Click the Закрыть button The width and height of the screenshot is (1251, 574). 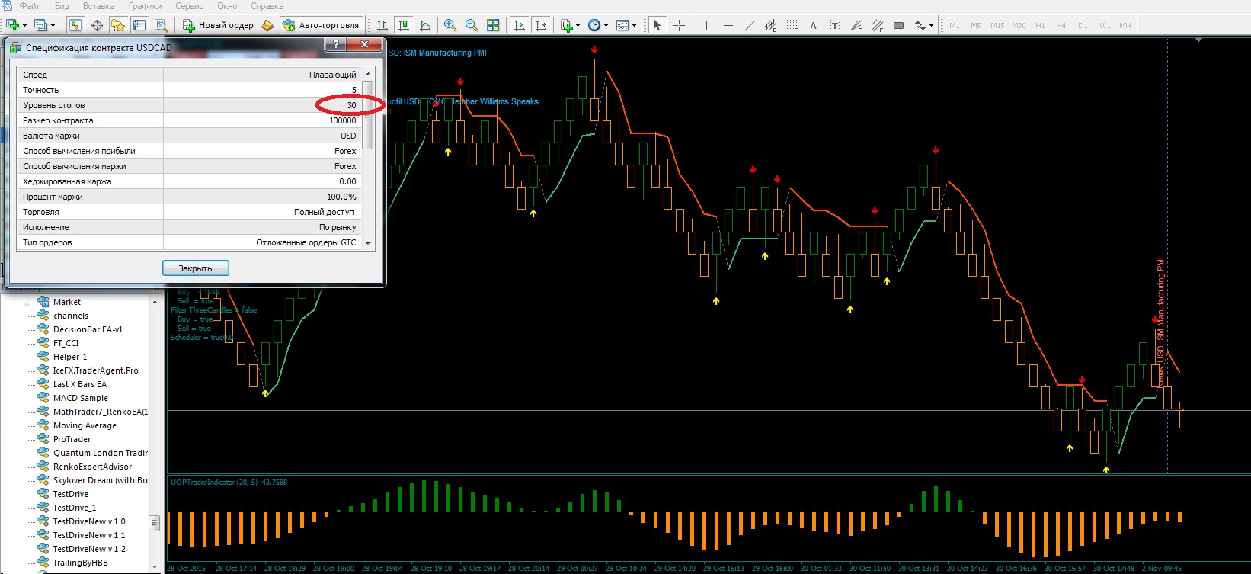[x=196, y=268]
